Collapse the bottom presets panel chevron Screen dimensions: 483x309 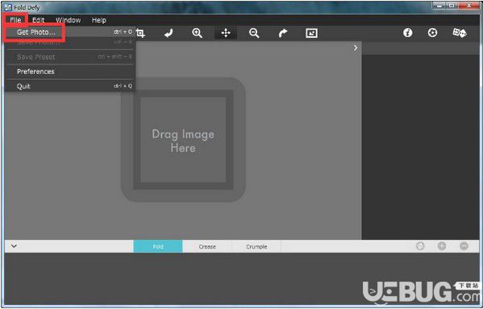pos(14,246)
